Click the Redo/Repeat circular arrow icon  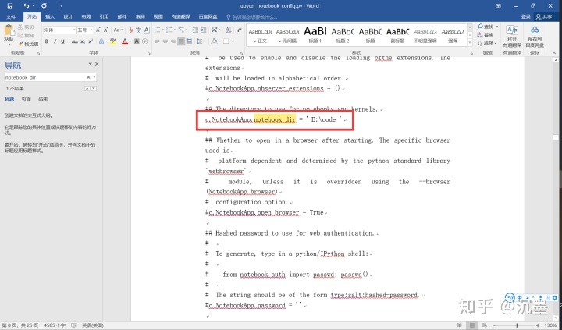44,5
